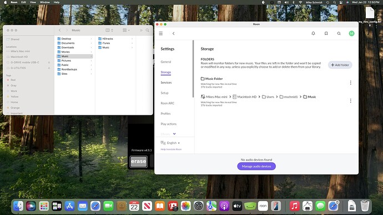The image size is (383, 215).
Task: Open the Window menu in menu bar
Action: (45, 2)
